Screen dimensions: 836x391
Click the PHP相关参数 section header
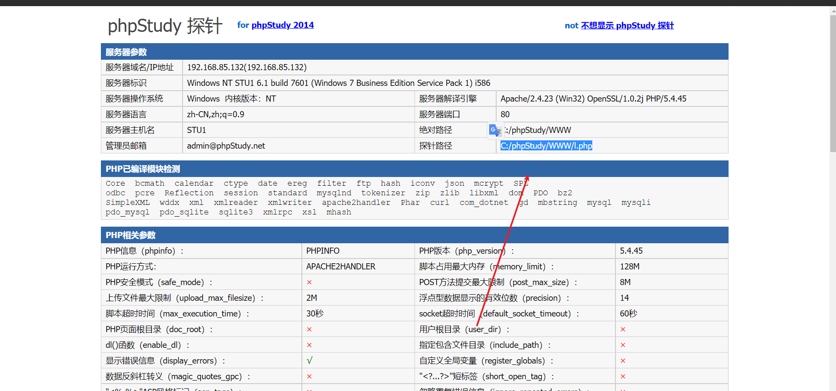coord(415,235)
